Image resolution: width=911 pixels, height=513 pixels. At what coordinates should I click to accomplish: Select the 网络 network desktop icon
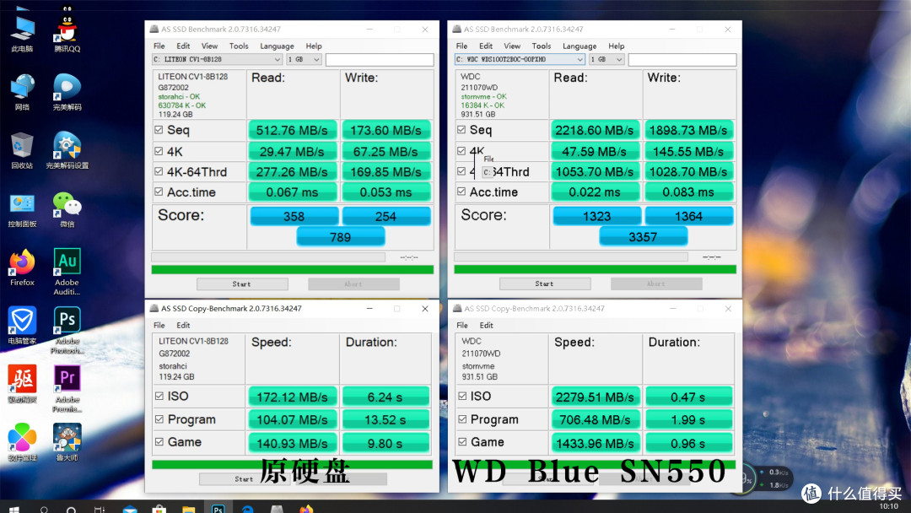point(22,91)
